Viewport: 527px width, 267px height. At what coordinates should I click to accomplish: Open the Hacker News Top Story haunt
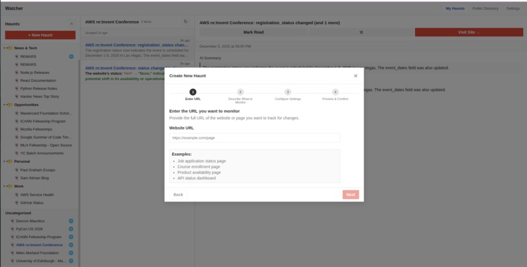click(39, 96)
